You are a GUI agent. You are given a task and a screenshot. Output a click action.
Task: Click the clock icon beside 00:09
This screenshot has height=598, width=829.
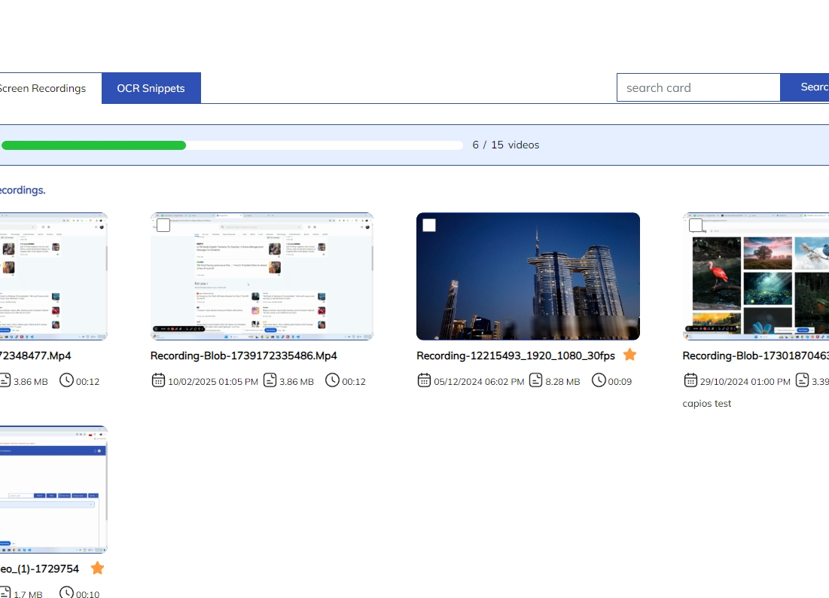coord(599,380)
